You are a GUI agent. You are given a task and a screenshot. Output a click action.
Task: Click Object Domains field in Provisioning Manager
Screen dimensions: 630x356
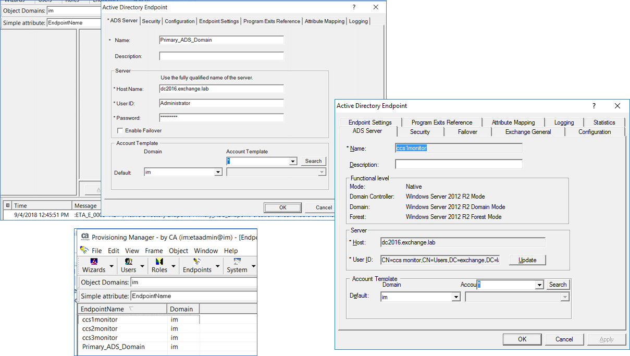pos(193,283)
